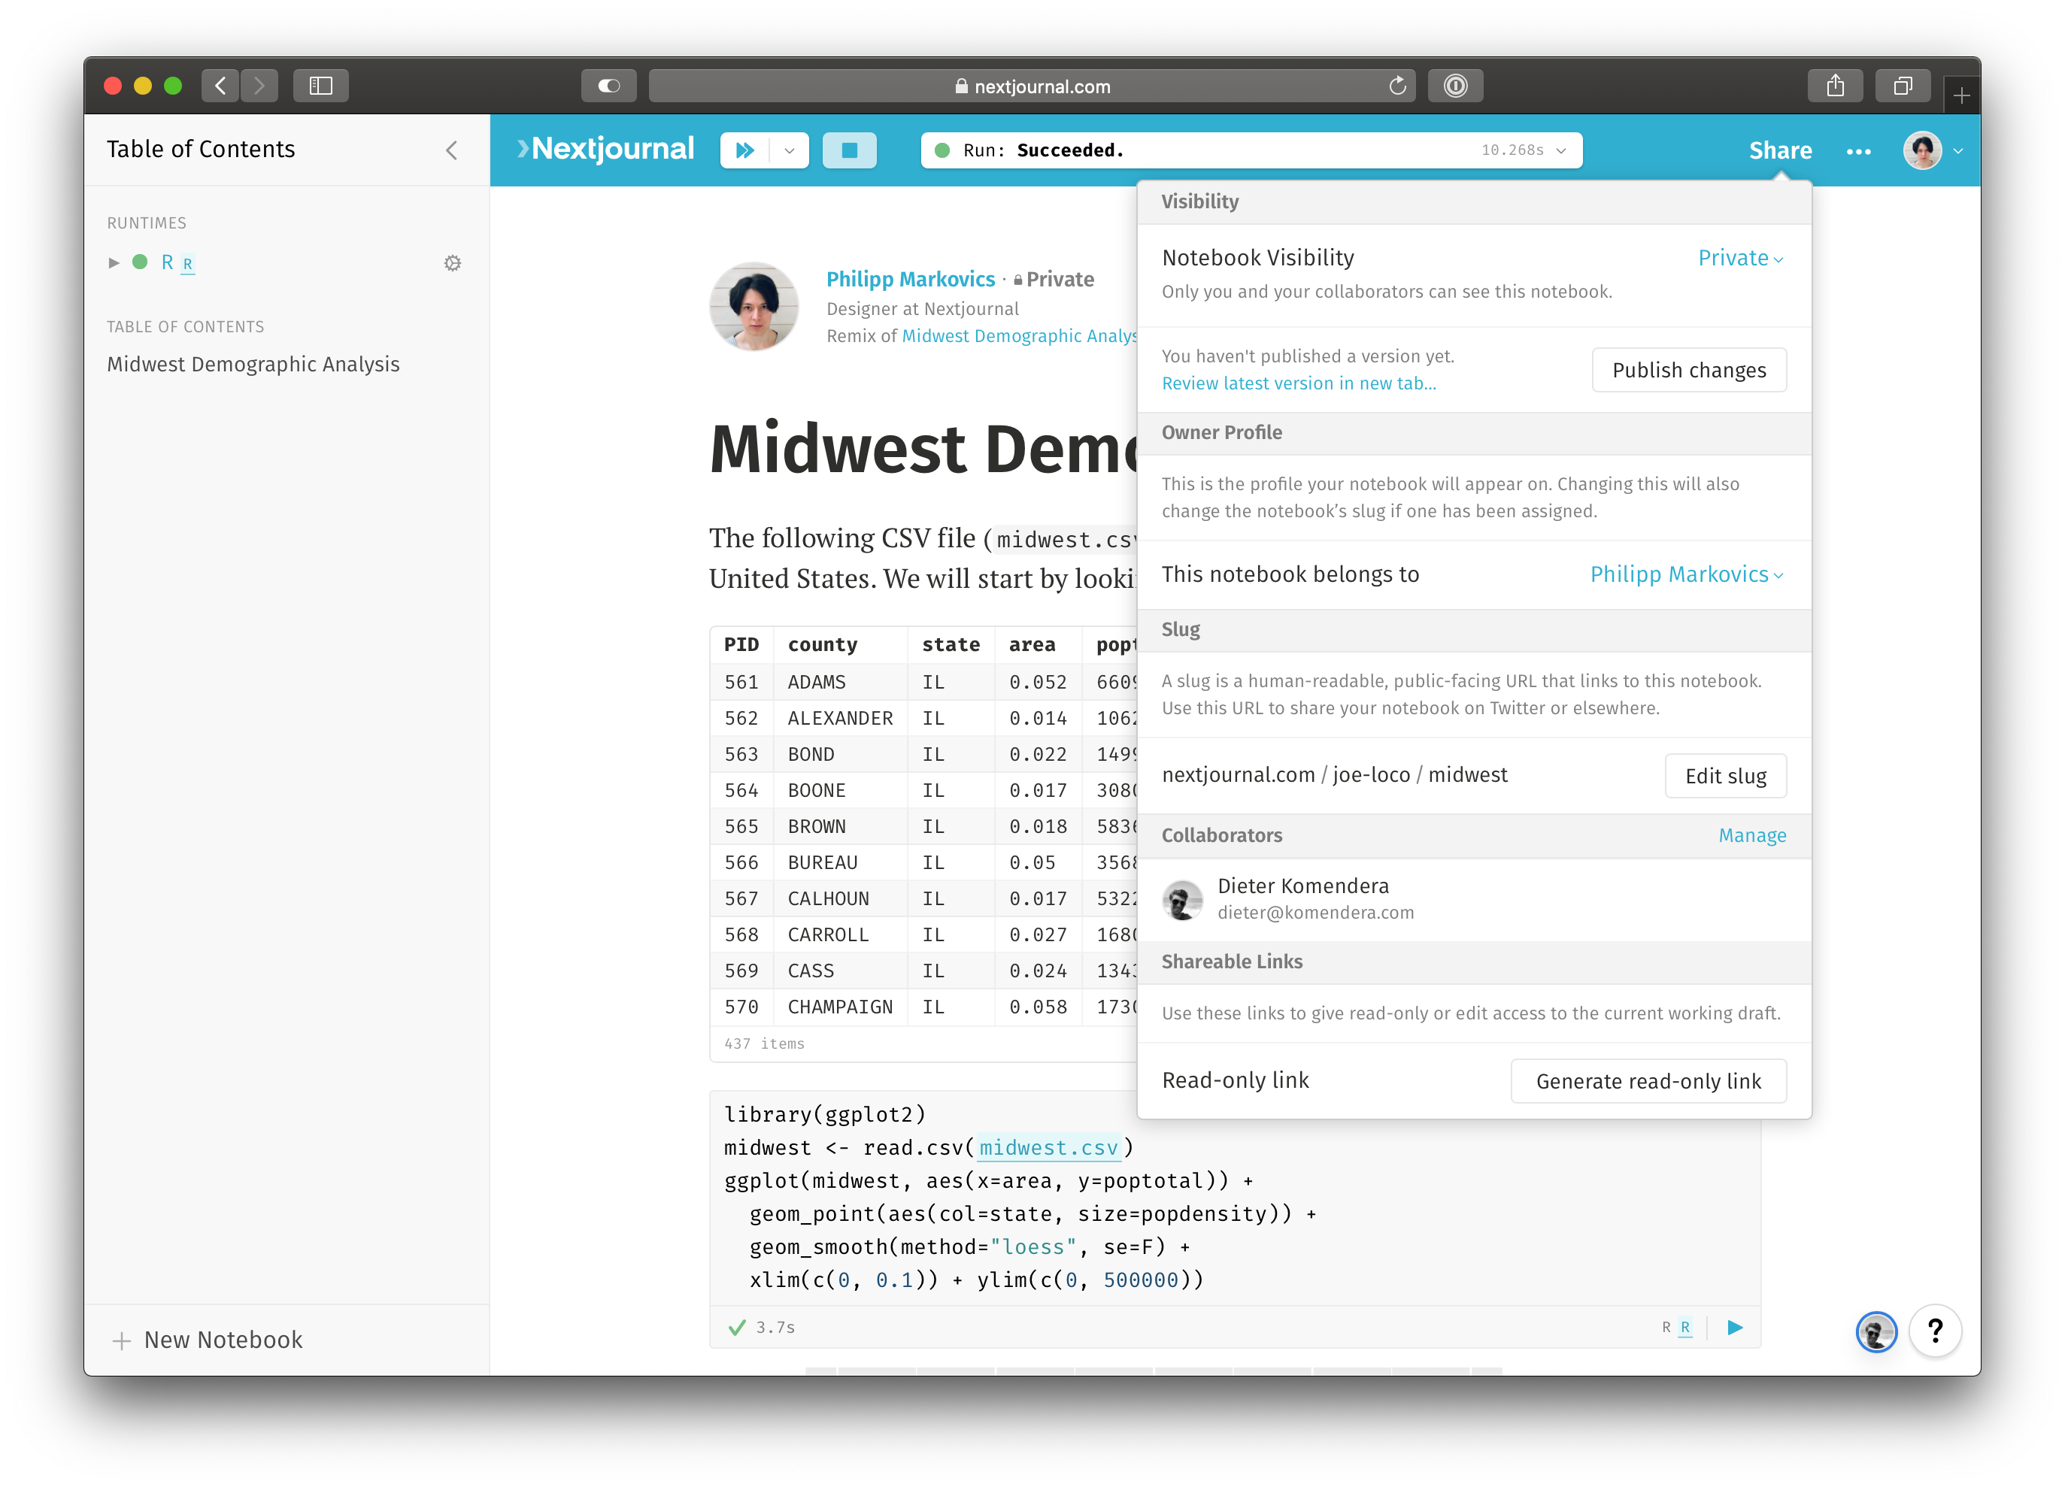Open the run options dropdown arrow
The width and height of the screenshot is (2065, 1487).
pos(790,150)
